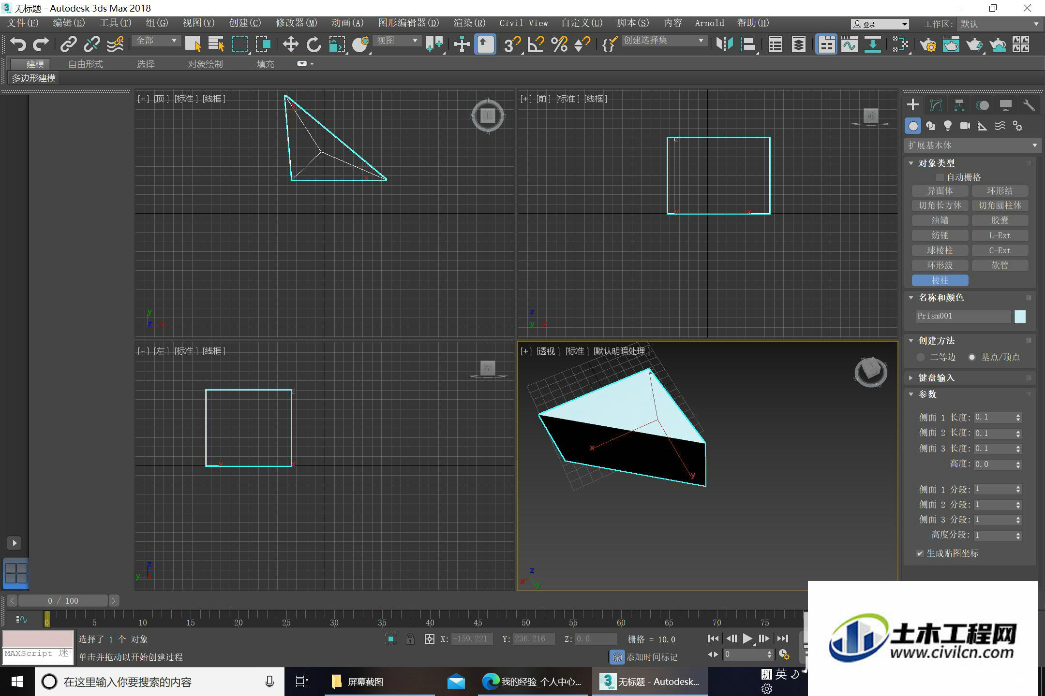Screen dimensions: 1045x696
Task: Open the 扩展基本体 category dropdown
Action: coord(972,145)
